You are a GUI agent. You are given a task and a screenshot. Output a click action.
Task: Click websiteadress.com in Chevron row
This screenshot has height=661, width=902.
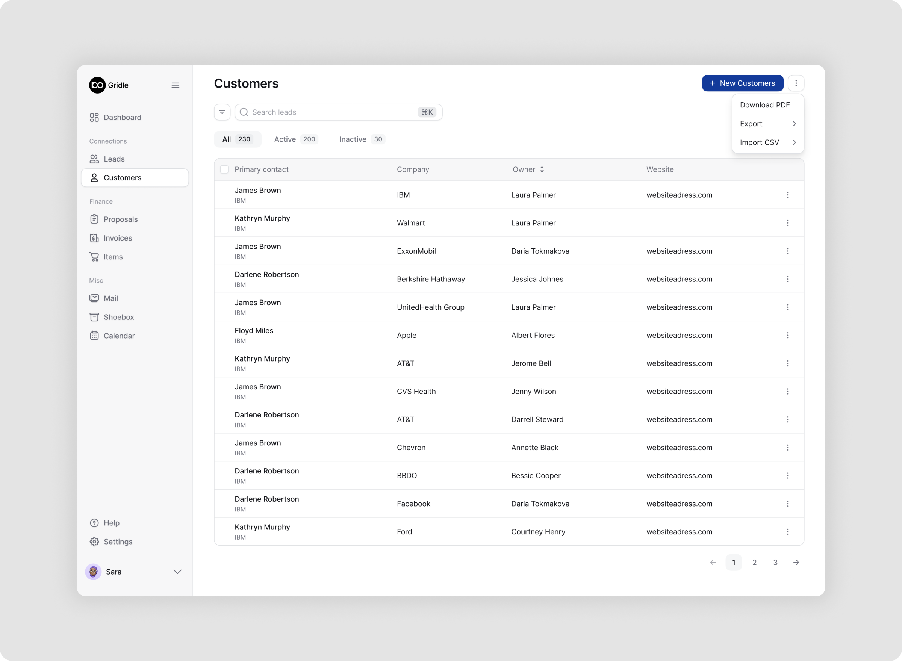pos(679,447)
